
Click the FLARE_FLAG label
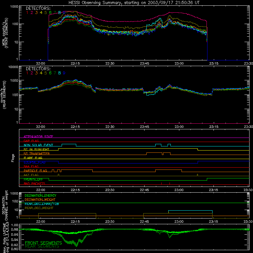33,158
